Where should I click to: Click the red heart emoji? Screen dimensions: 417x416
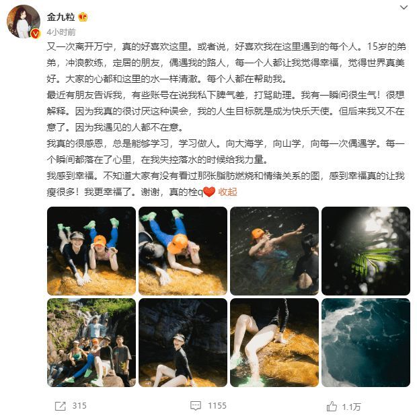click(209, 192)
